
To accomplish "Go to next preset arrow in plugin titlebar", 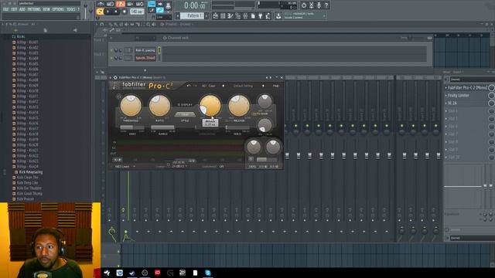I will (x=270, y=77).
